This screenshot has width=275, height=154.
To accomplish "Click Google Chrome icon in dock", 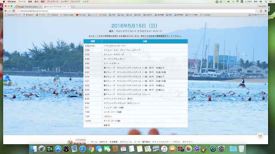I will tap(91, 149).
